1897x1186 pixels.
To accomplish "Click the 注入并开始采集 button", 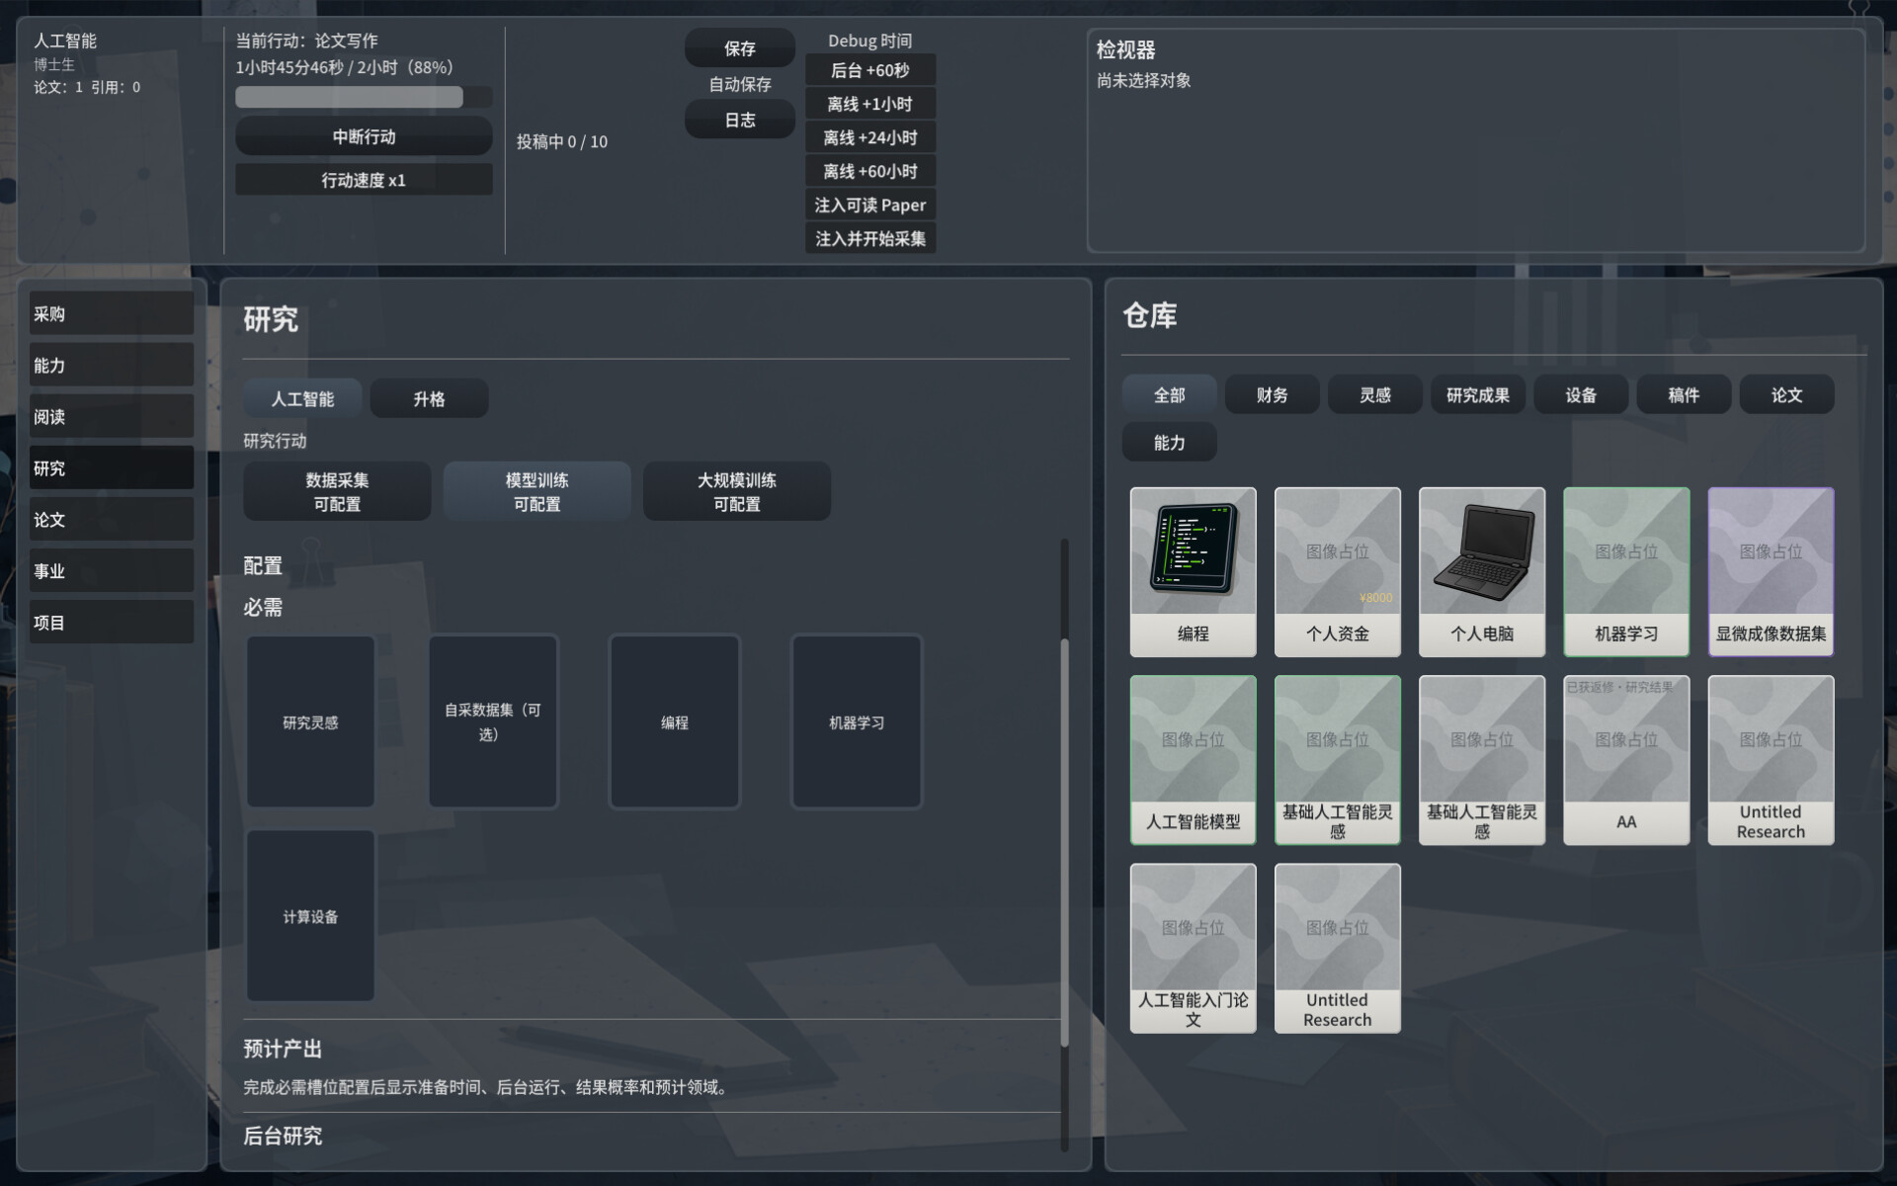I will (869, 238).
